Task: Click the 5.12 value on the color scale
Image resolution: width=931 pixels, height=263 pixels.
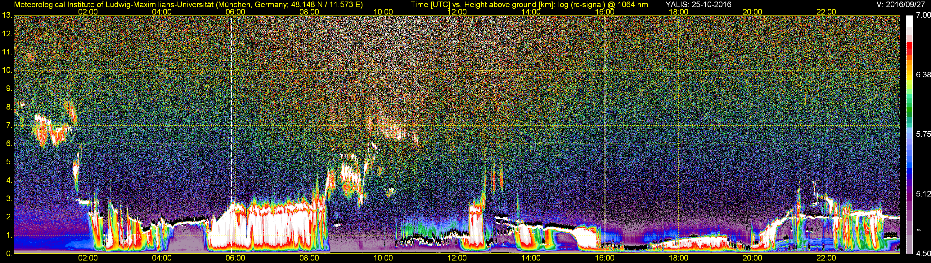Action: [923, 194]
